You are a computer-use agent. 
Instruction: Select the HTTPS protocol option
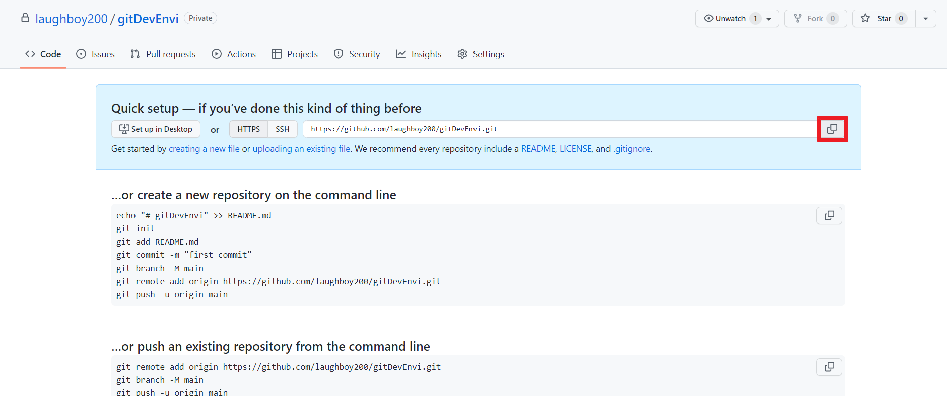point(249,129)
